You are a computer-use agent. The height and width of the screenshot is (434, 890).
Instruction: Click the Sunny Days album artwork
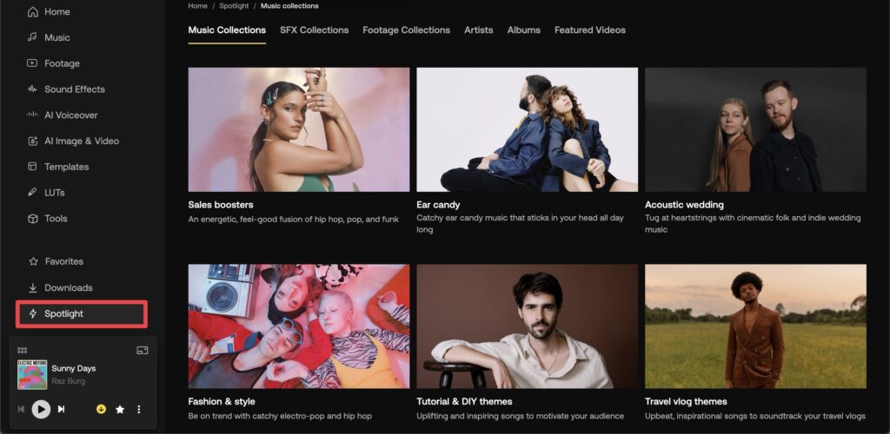pos(32,374)
